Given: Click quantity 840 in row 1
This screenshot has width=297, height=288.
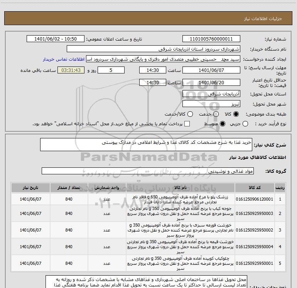Looking at the screenshot, I should (x=69, y=199).
